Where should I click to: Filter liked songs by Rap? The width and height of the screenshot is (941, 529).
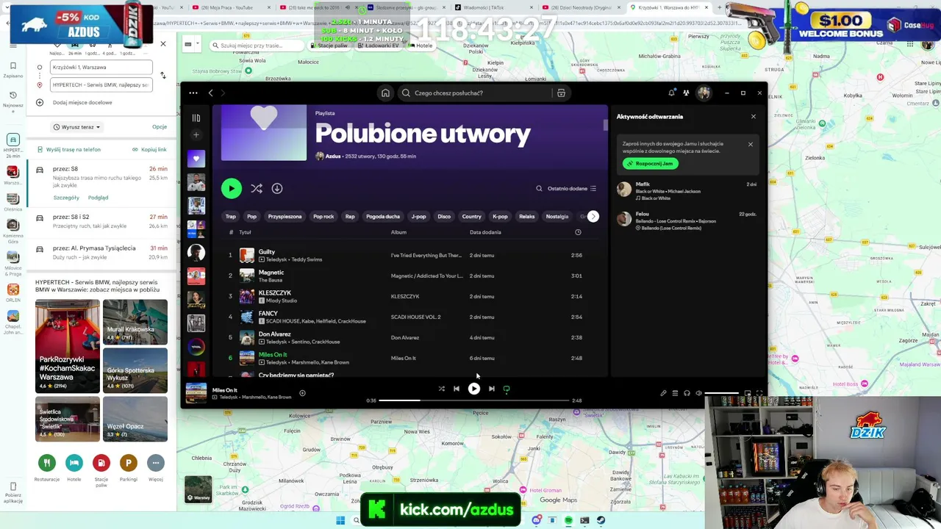pos(350,217)
